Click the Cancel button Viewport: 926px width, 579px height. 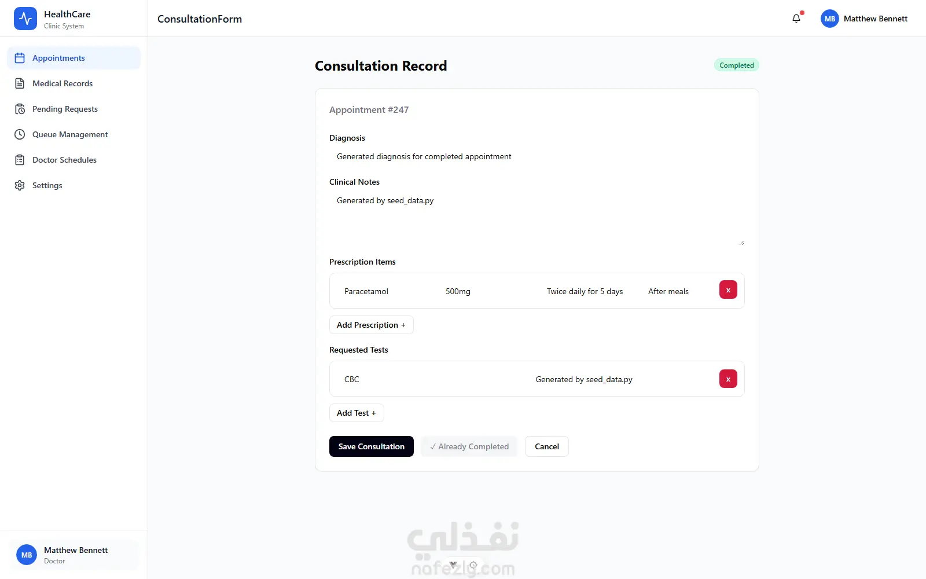[x=547, y=446]
